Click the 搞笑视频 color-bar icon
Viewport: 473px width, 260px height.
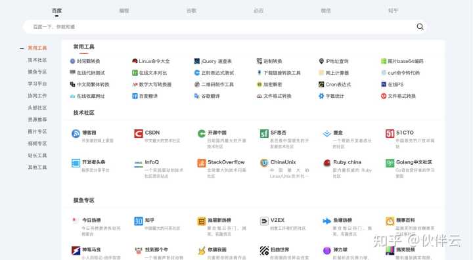click(x=390, y=250)
